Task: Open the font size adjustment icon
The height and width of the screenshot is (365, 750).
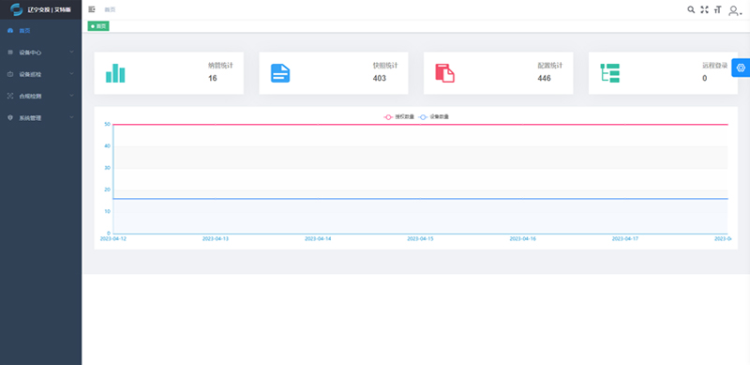Action: [x=717, y=9]
